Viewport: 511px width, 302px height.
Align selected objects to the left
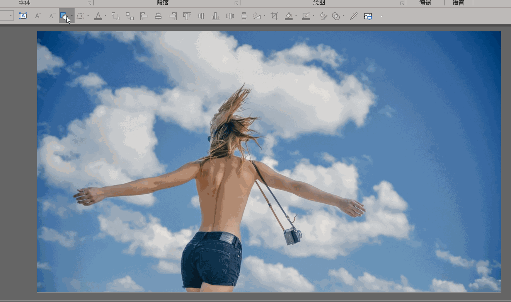point(144,16)
